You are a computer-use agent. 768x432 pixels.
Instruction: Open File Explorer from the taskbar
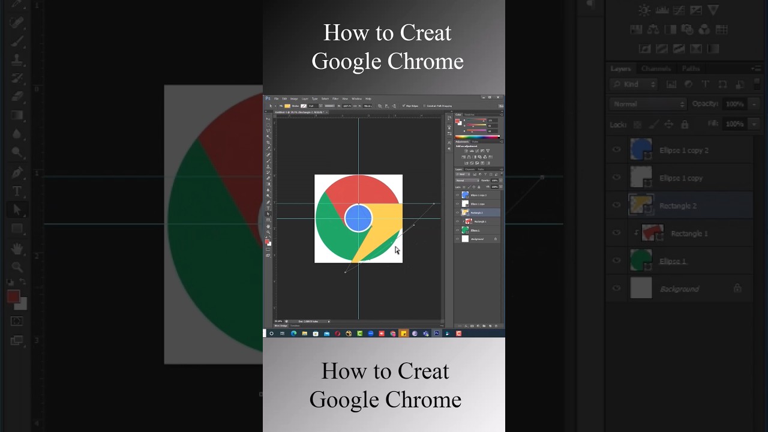(305, 334)
